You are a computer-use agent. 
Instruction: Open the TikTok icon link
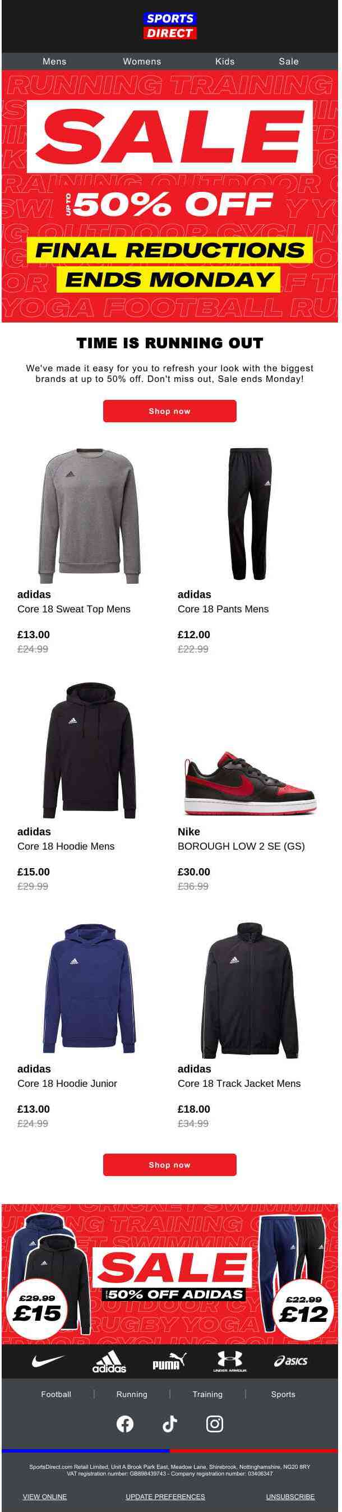click(x=169, y=1423)
